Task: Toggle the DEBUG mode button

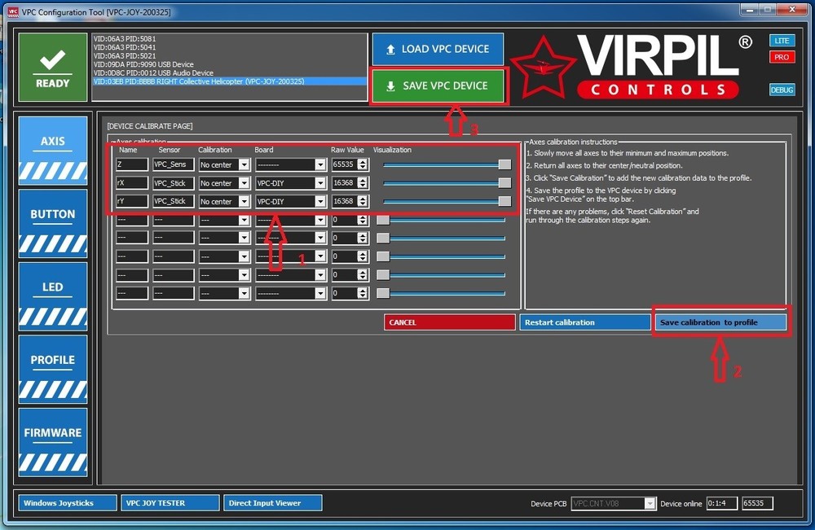Action: tap(782, 90)
